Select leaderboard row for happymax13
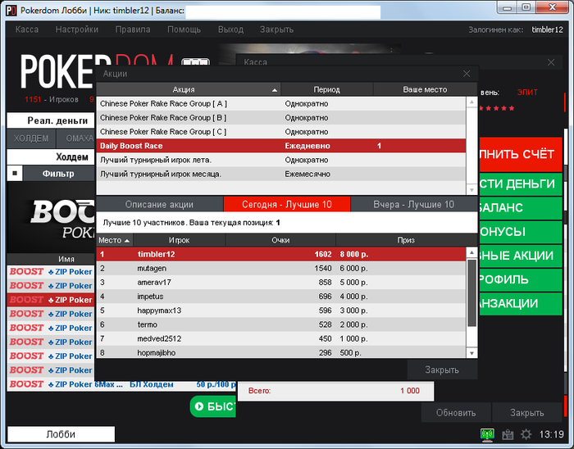 tap(281, 311)
